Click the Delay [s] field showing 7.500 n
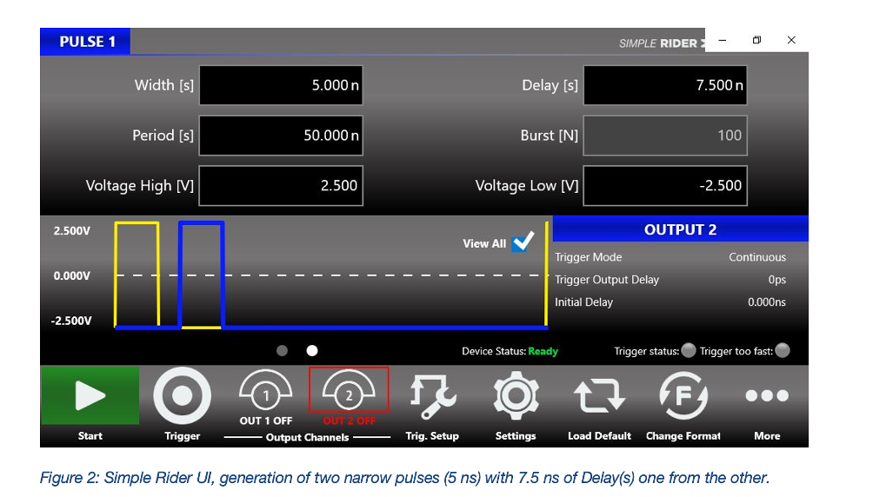The image size is (873, 497). (665, 85)
